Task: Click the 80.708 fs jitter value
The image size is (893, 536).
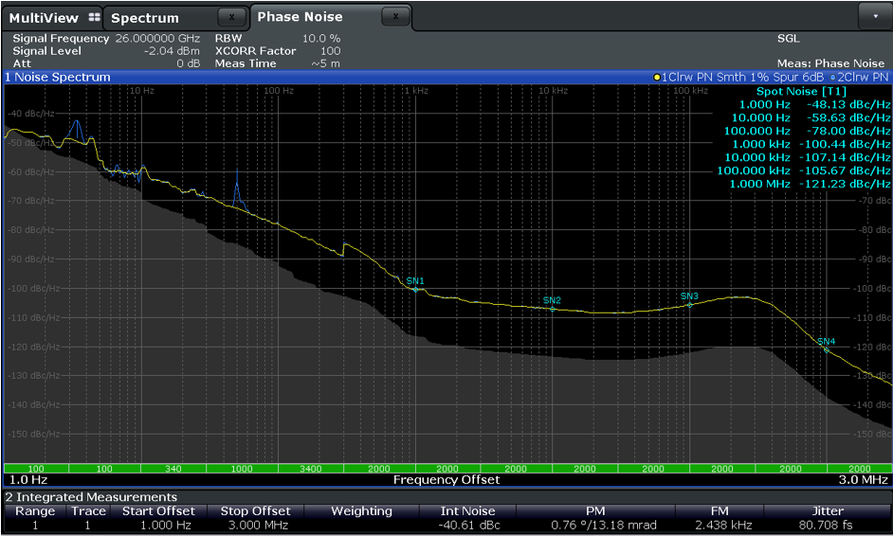Action: click(x=826, y=526)
